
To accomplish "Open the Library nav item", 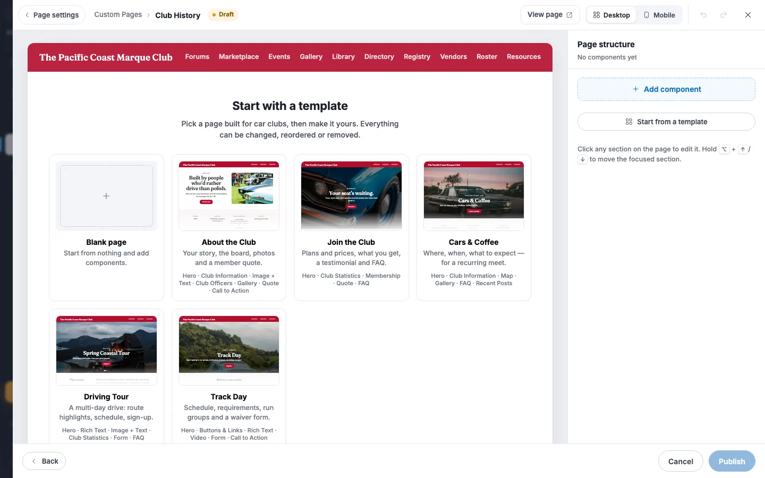I will [343, 57].
